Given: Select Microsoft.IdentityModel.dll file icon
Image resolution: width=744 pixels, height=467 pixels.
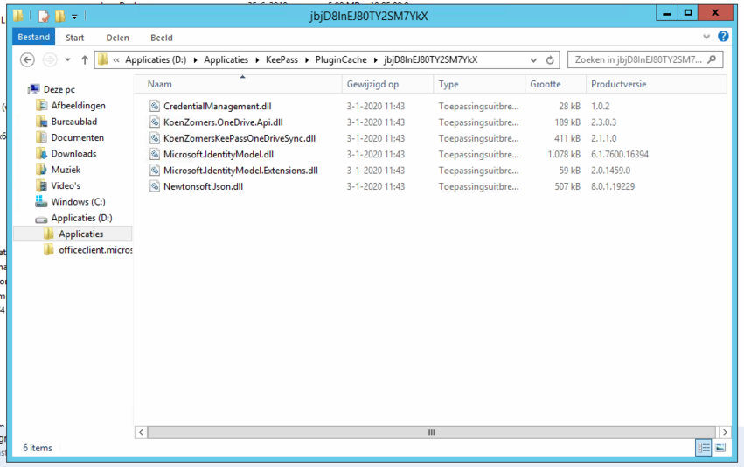Looking at the screenshot, I should point(155,154).
